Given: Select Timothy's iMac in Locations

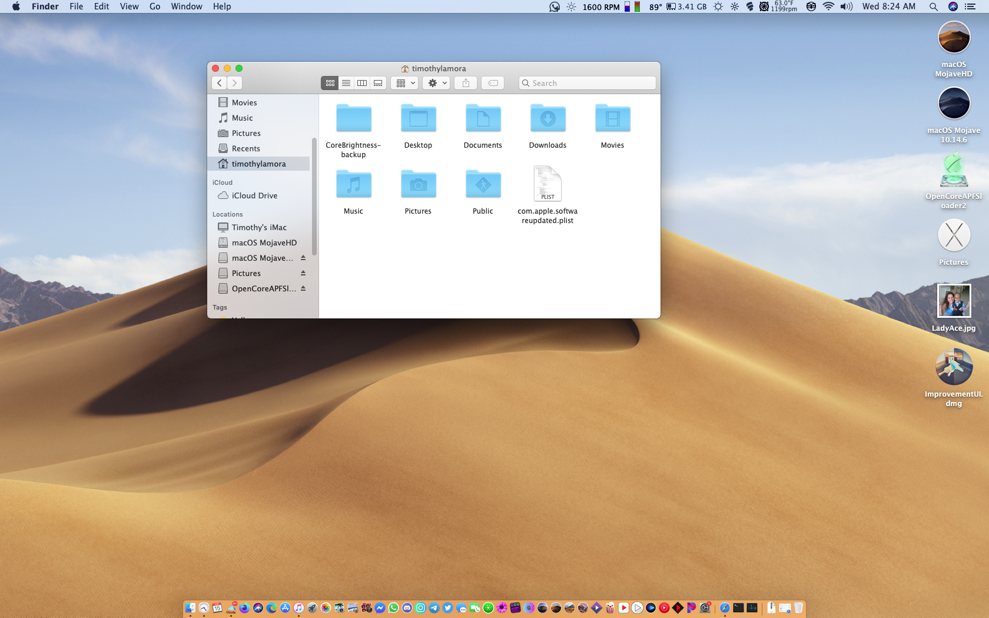Looking at the screenshot, I should click(259, 227).
